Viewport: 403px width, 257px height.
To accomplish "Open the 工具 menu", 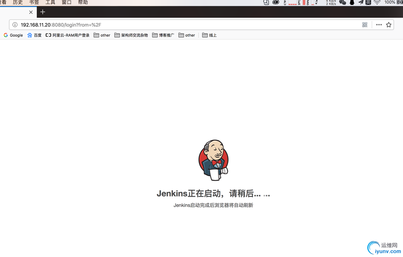I will click(50, 2).
